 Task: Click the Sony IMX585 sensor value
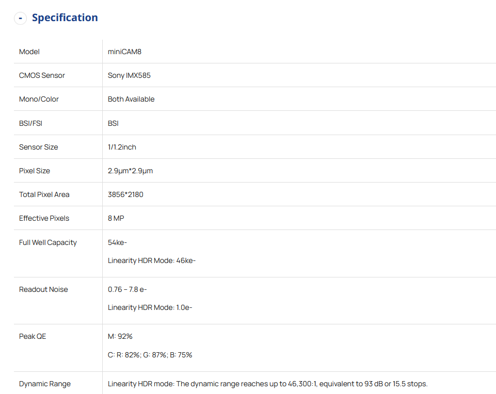click(x=129, y=75)
